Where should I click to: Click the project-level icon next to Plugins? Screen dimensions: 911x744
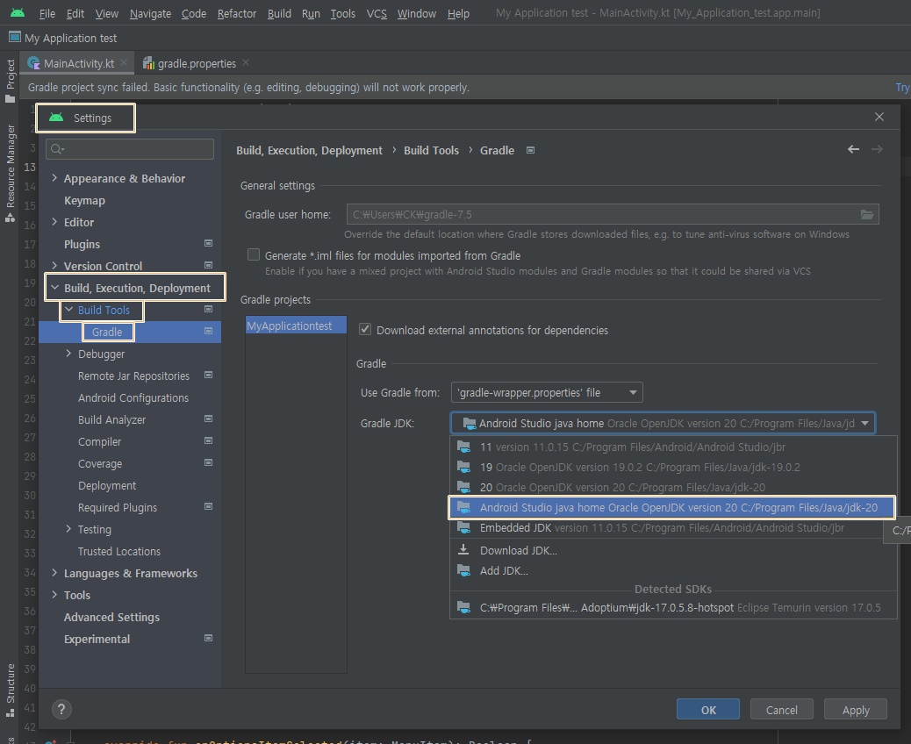(209, 243)
